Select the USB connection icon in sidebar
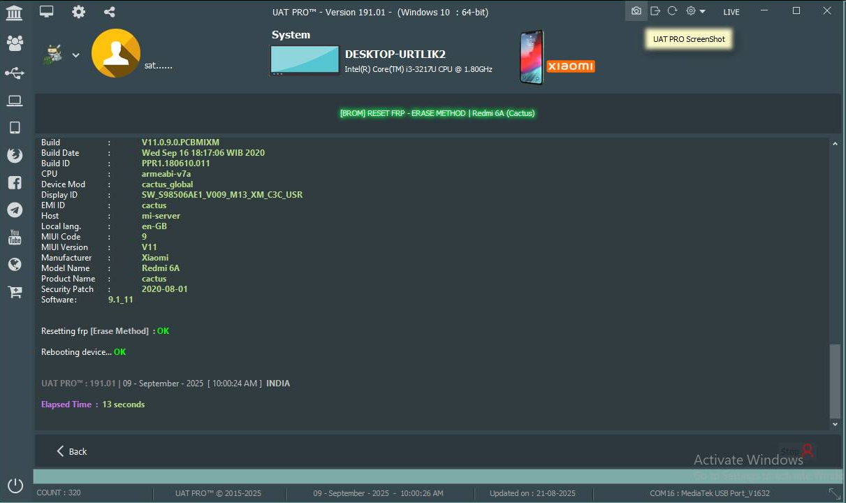 coord(15,73)
